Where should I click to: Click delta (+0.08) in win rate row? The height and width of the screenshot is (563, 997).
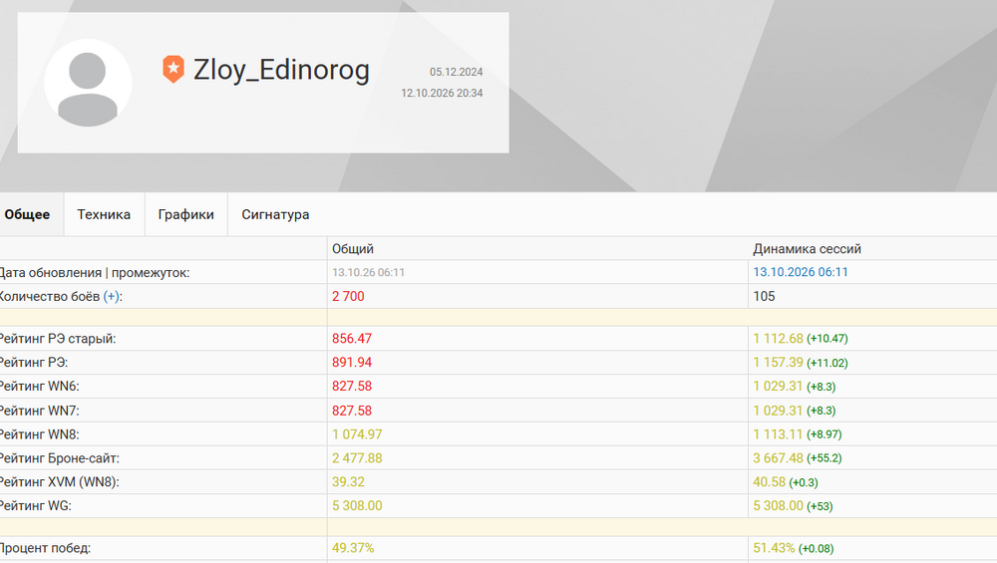(x=816, y=548)
